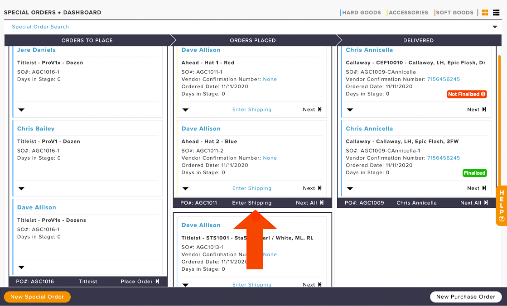Click Next All for PO AGC1009
Image resolution: width=507 pixels, height=306 pixels.
[x=474, y=203]
